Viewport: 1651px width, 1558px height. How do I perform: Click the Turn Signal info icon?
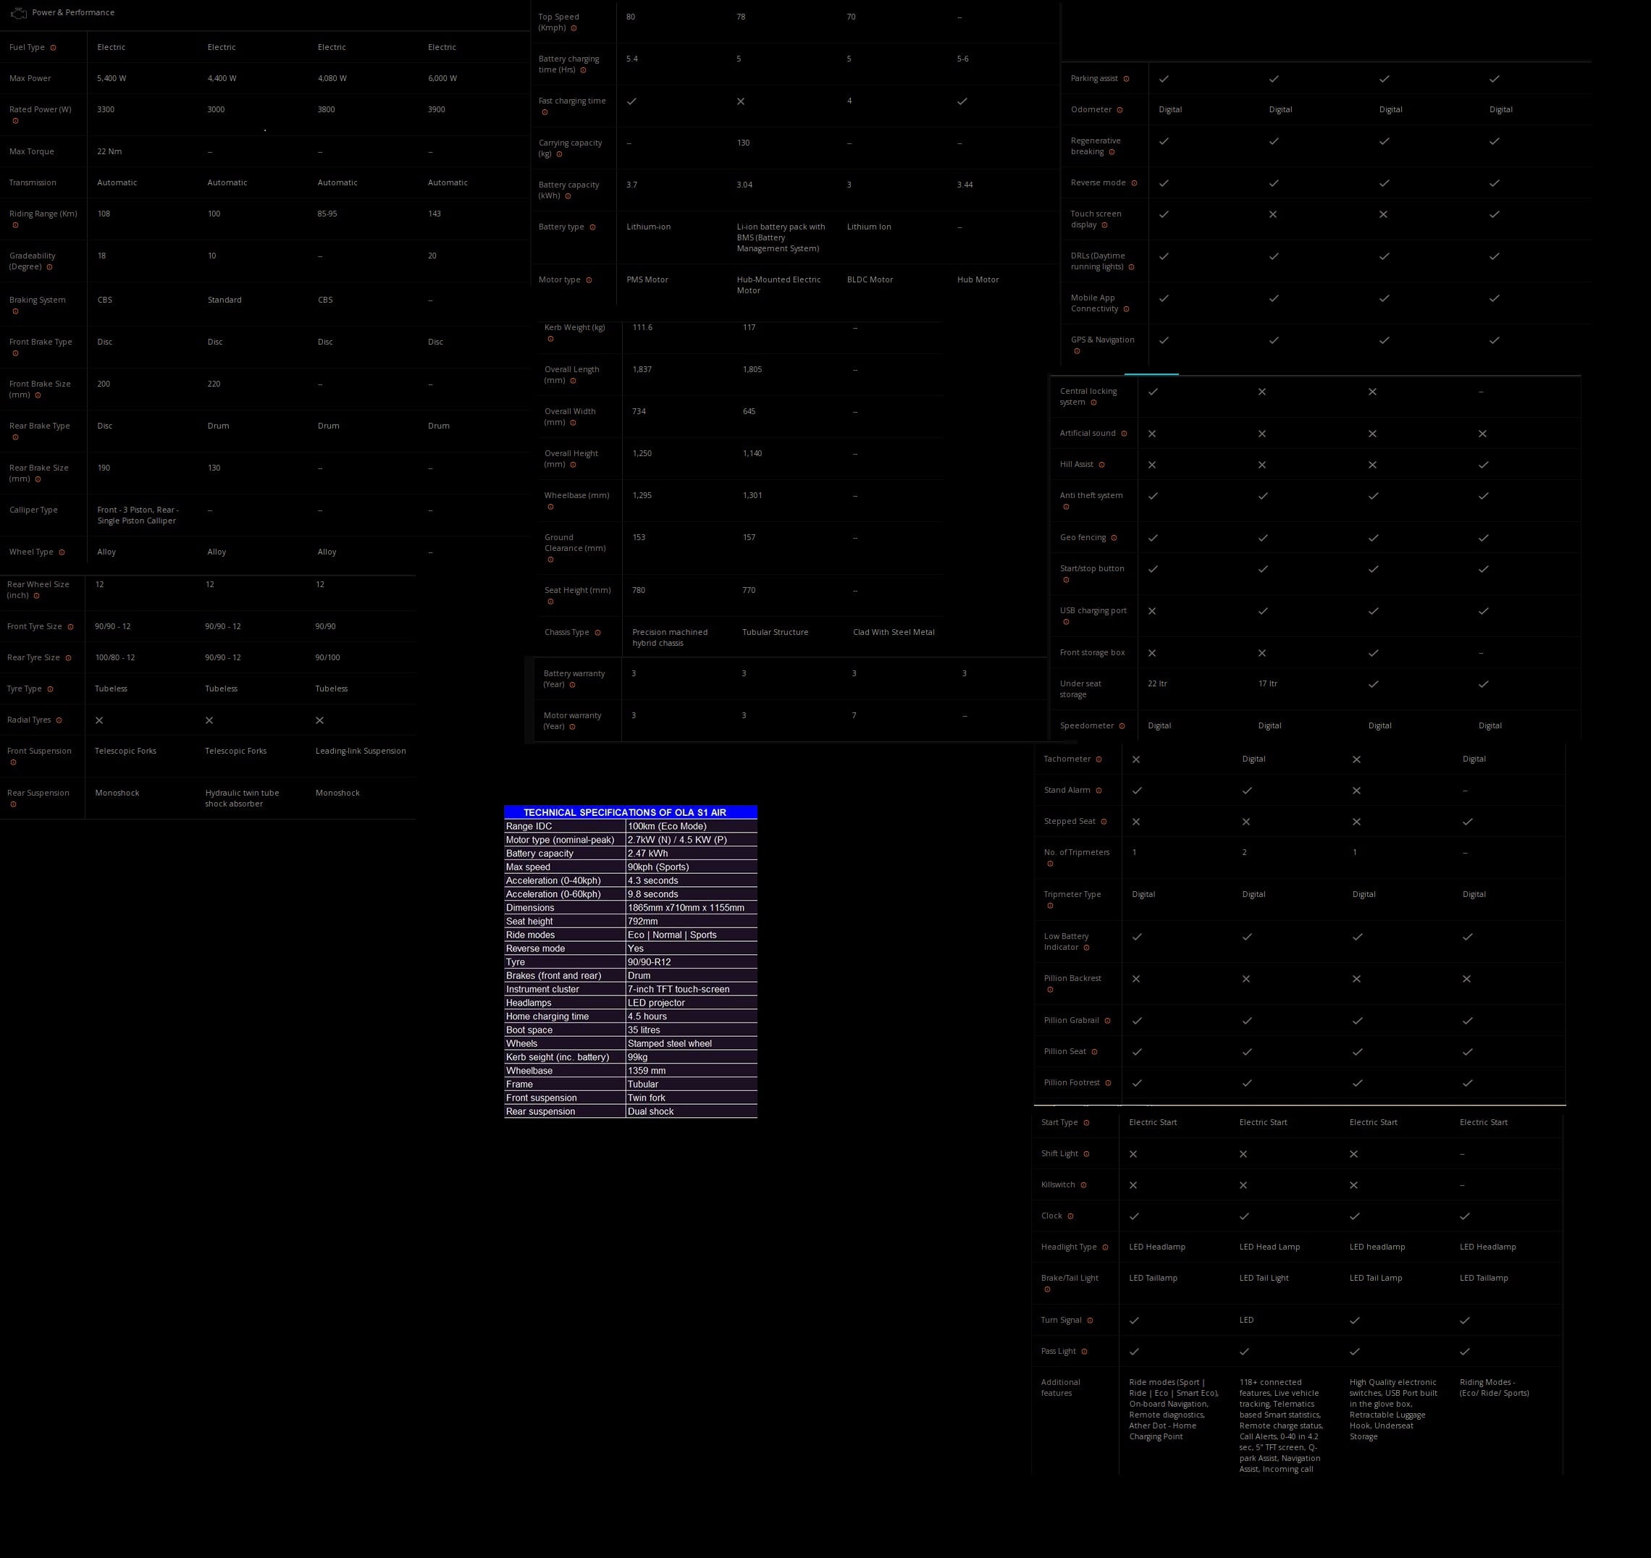coord(1090,1321)
